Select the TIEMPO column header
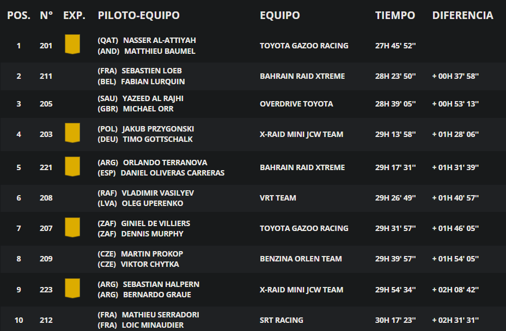506x331 pixels. click(395, 15)
